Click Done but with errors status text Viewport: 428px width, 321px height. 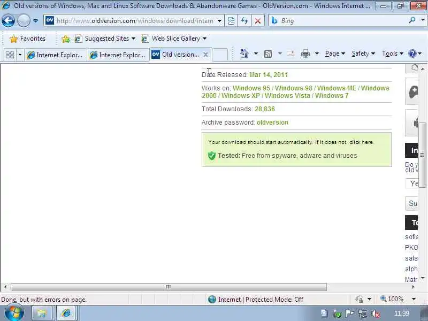pyautogui.click(x=44, y=300)
